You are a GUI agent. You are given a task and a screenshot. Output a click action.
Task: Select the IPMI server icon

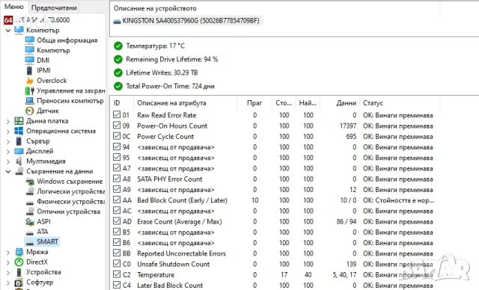[29, 70]
